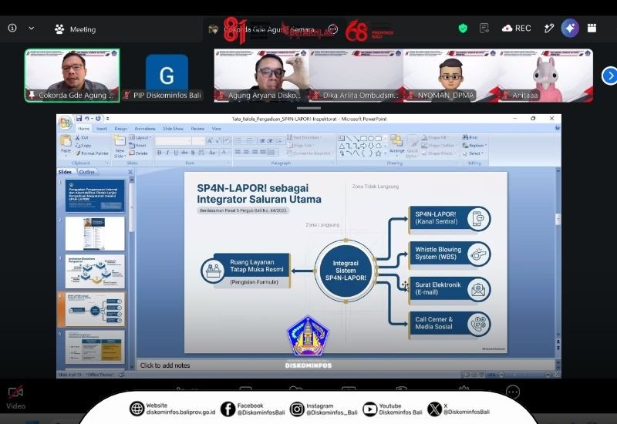Close the slides thumbnail pane
This screenshot has height=424, width=617.
coord(130,172)
